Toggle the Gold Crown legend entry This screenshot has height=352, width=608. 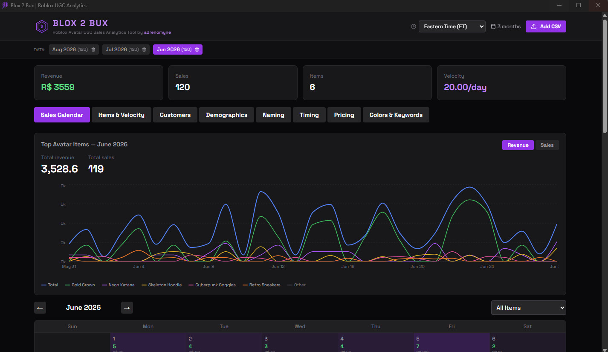[80, 285]
